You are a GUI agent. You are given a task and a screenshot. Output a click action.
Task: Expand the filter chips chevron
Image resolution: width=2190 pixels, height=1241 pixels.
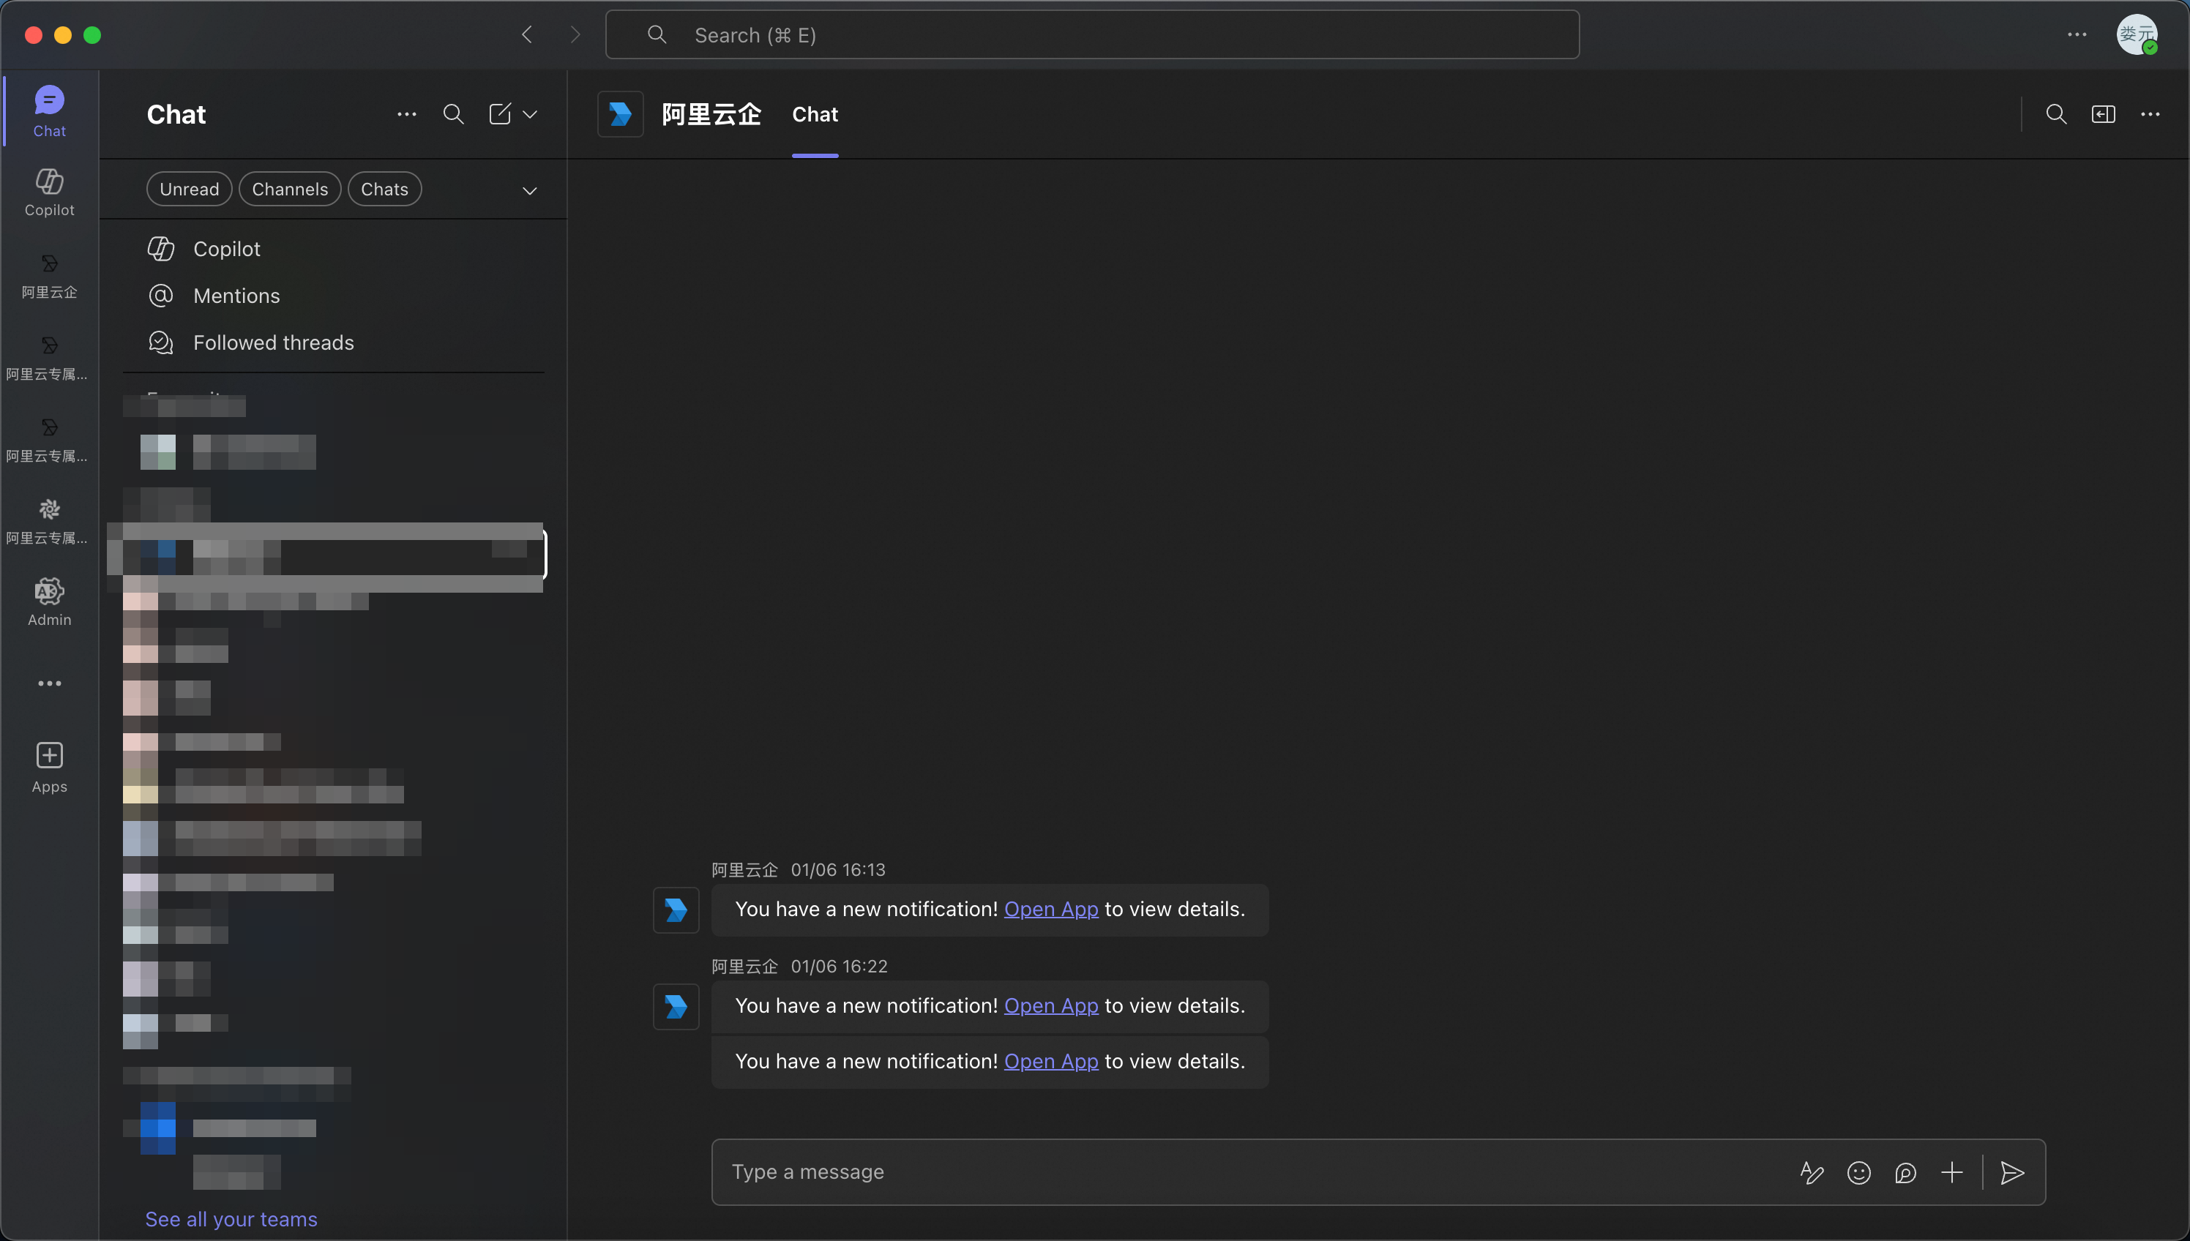click(529, 190)
